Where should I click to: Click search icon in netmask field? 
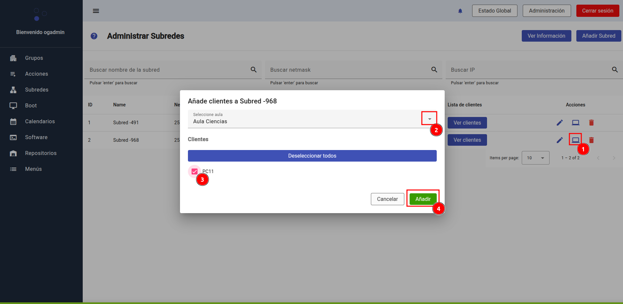(x=434, y=70)
